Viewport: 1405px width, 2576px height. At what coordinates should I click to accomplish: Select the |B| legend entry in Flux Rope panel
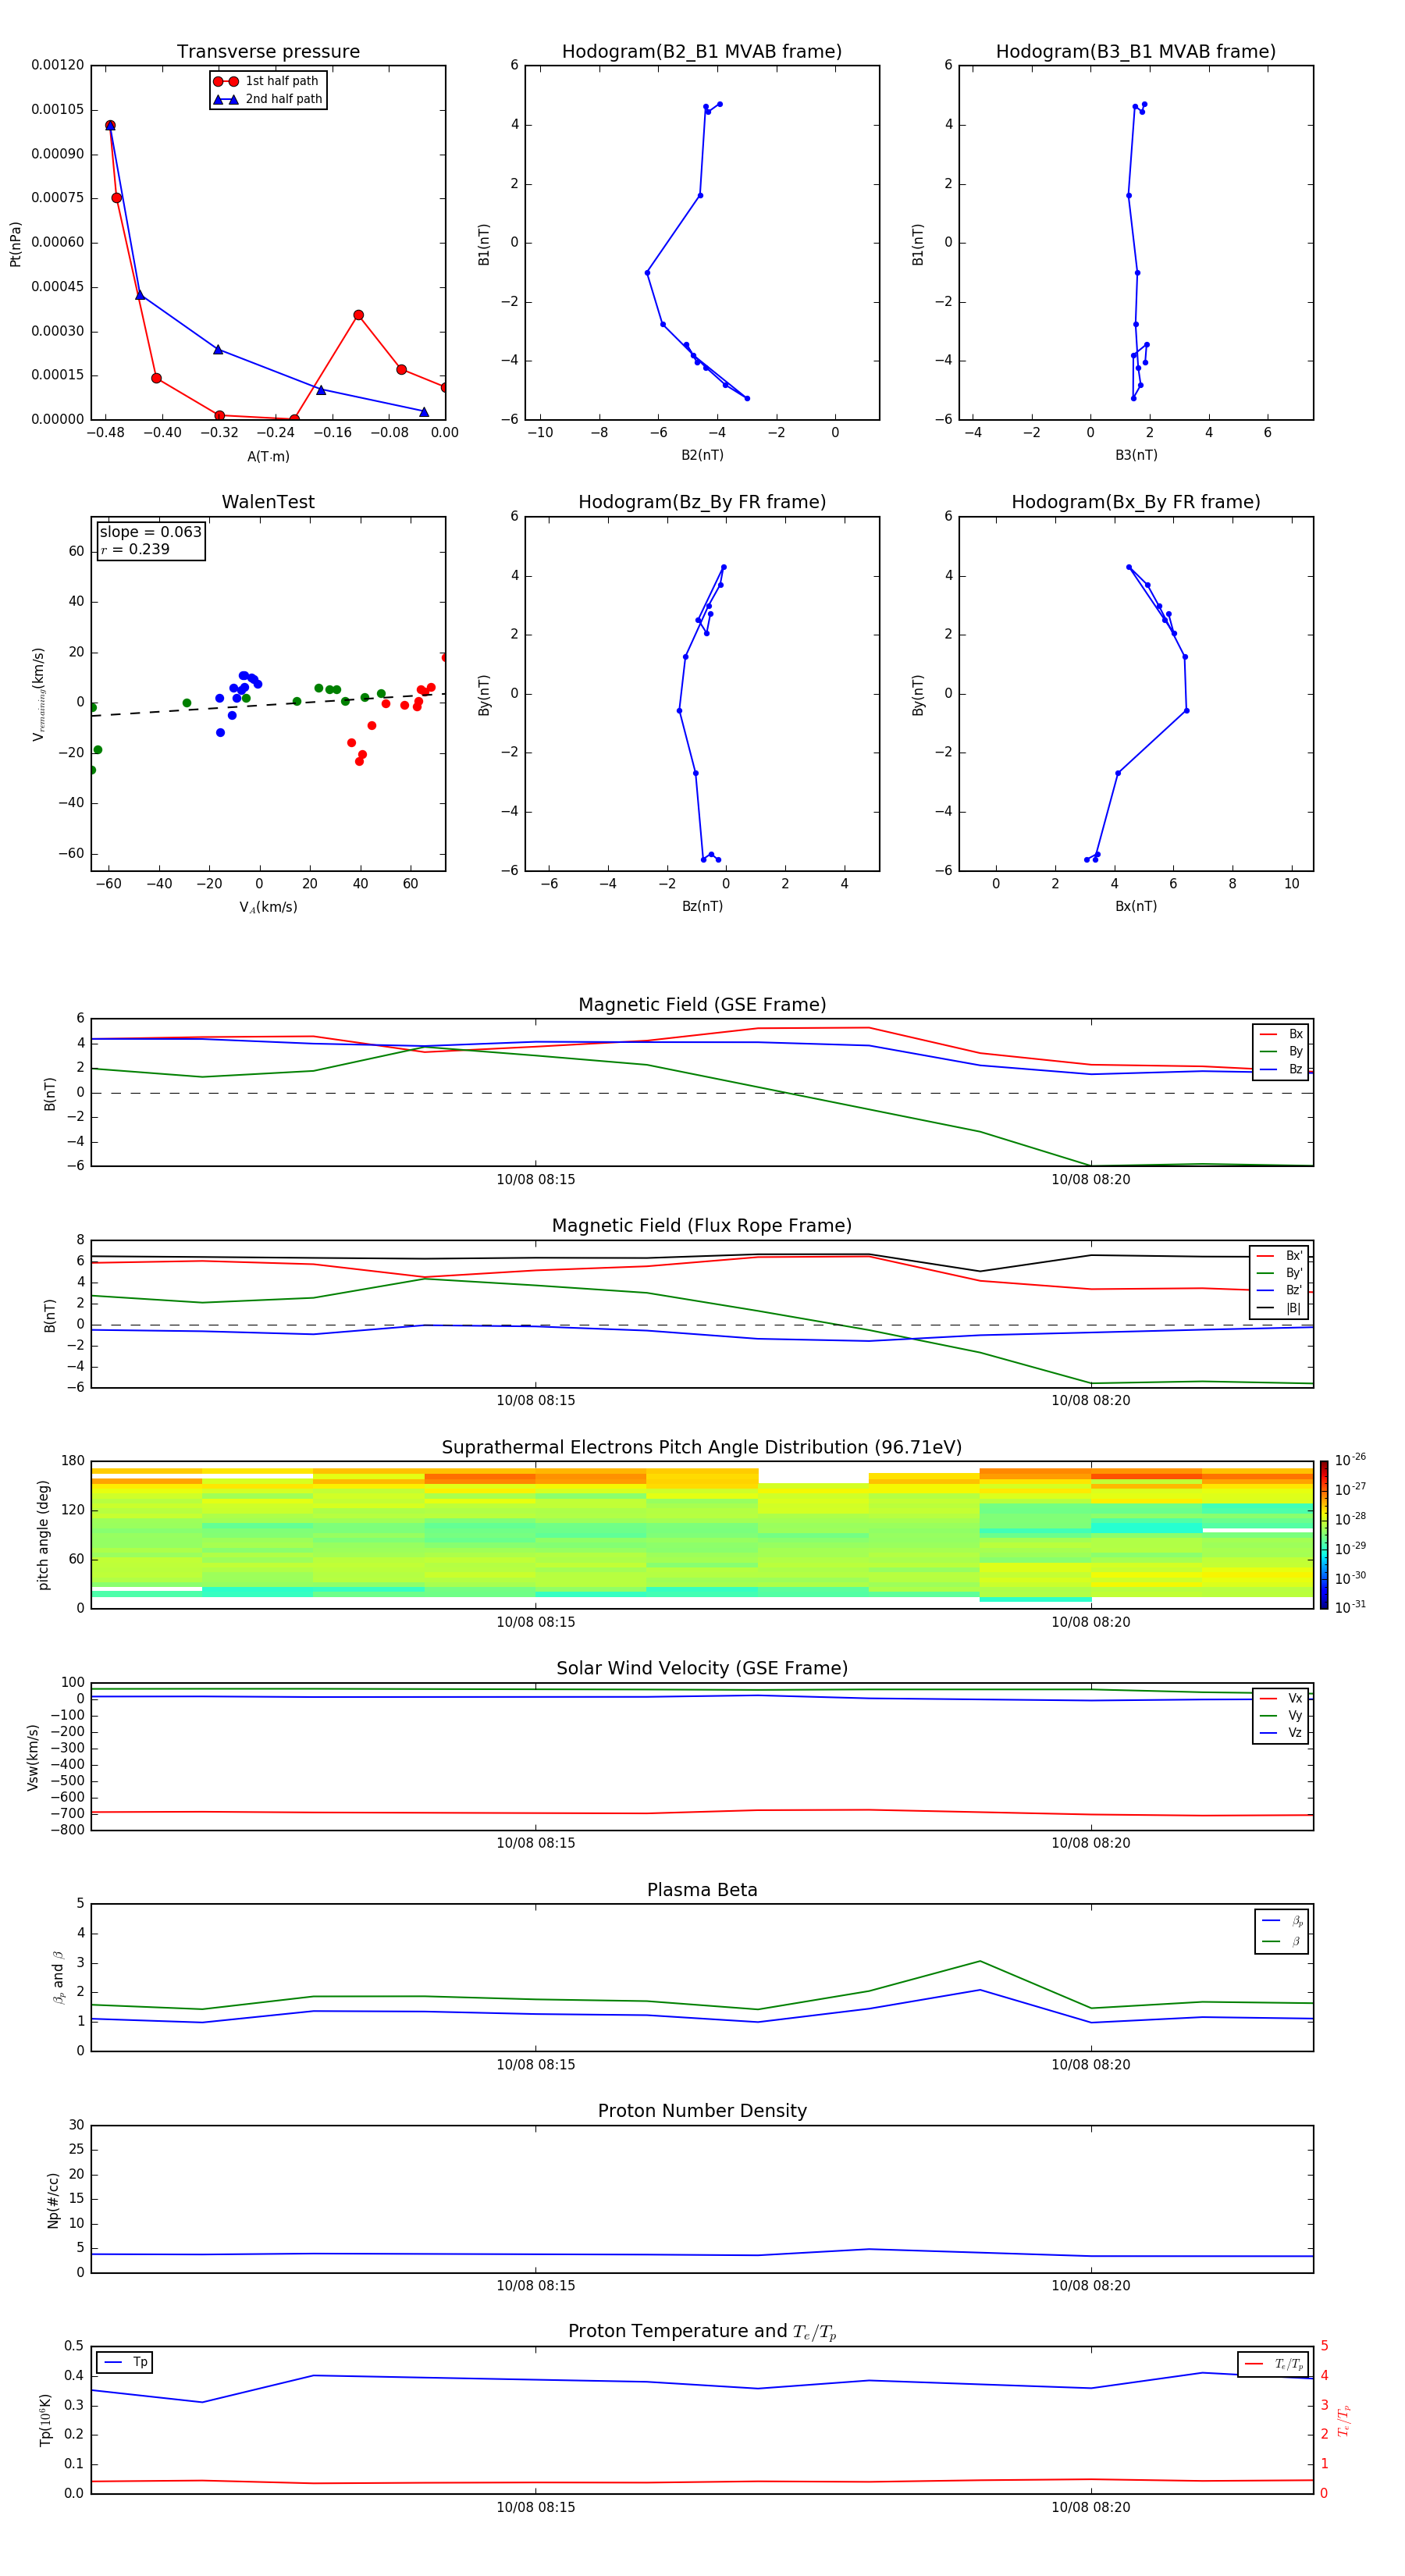click(1280, 1308)
